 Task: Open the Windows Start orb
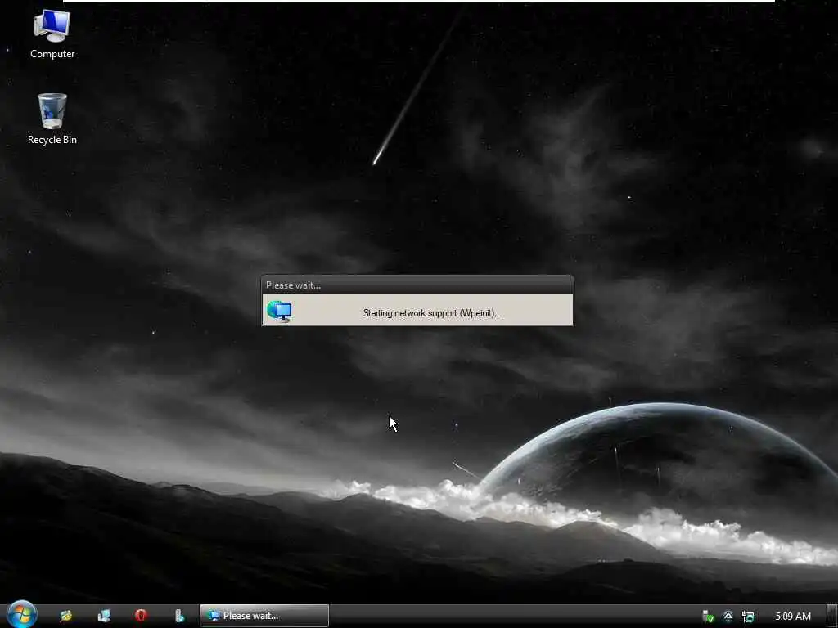(x=22, y=615)
